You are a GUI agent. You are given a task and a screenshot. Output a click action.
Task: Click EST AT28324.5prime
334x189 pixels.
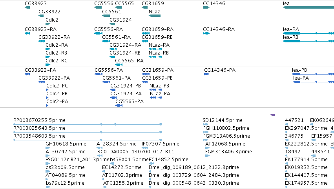(x=117, y=144)
